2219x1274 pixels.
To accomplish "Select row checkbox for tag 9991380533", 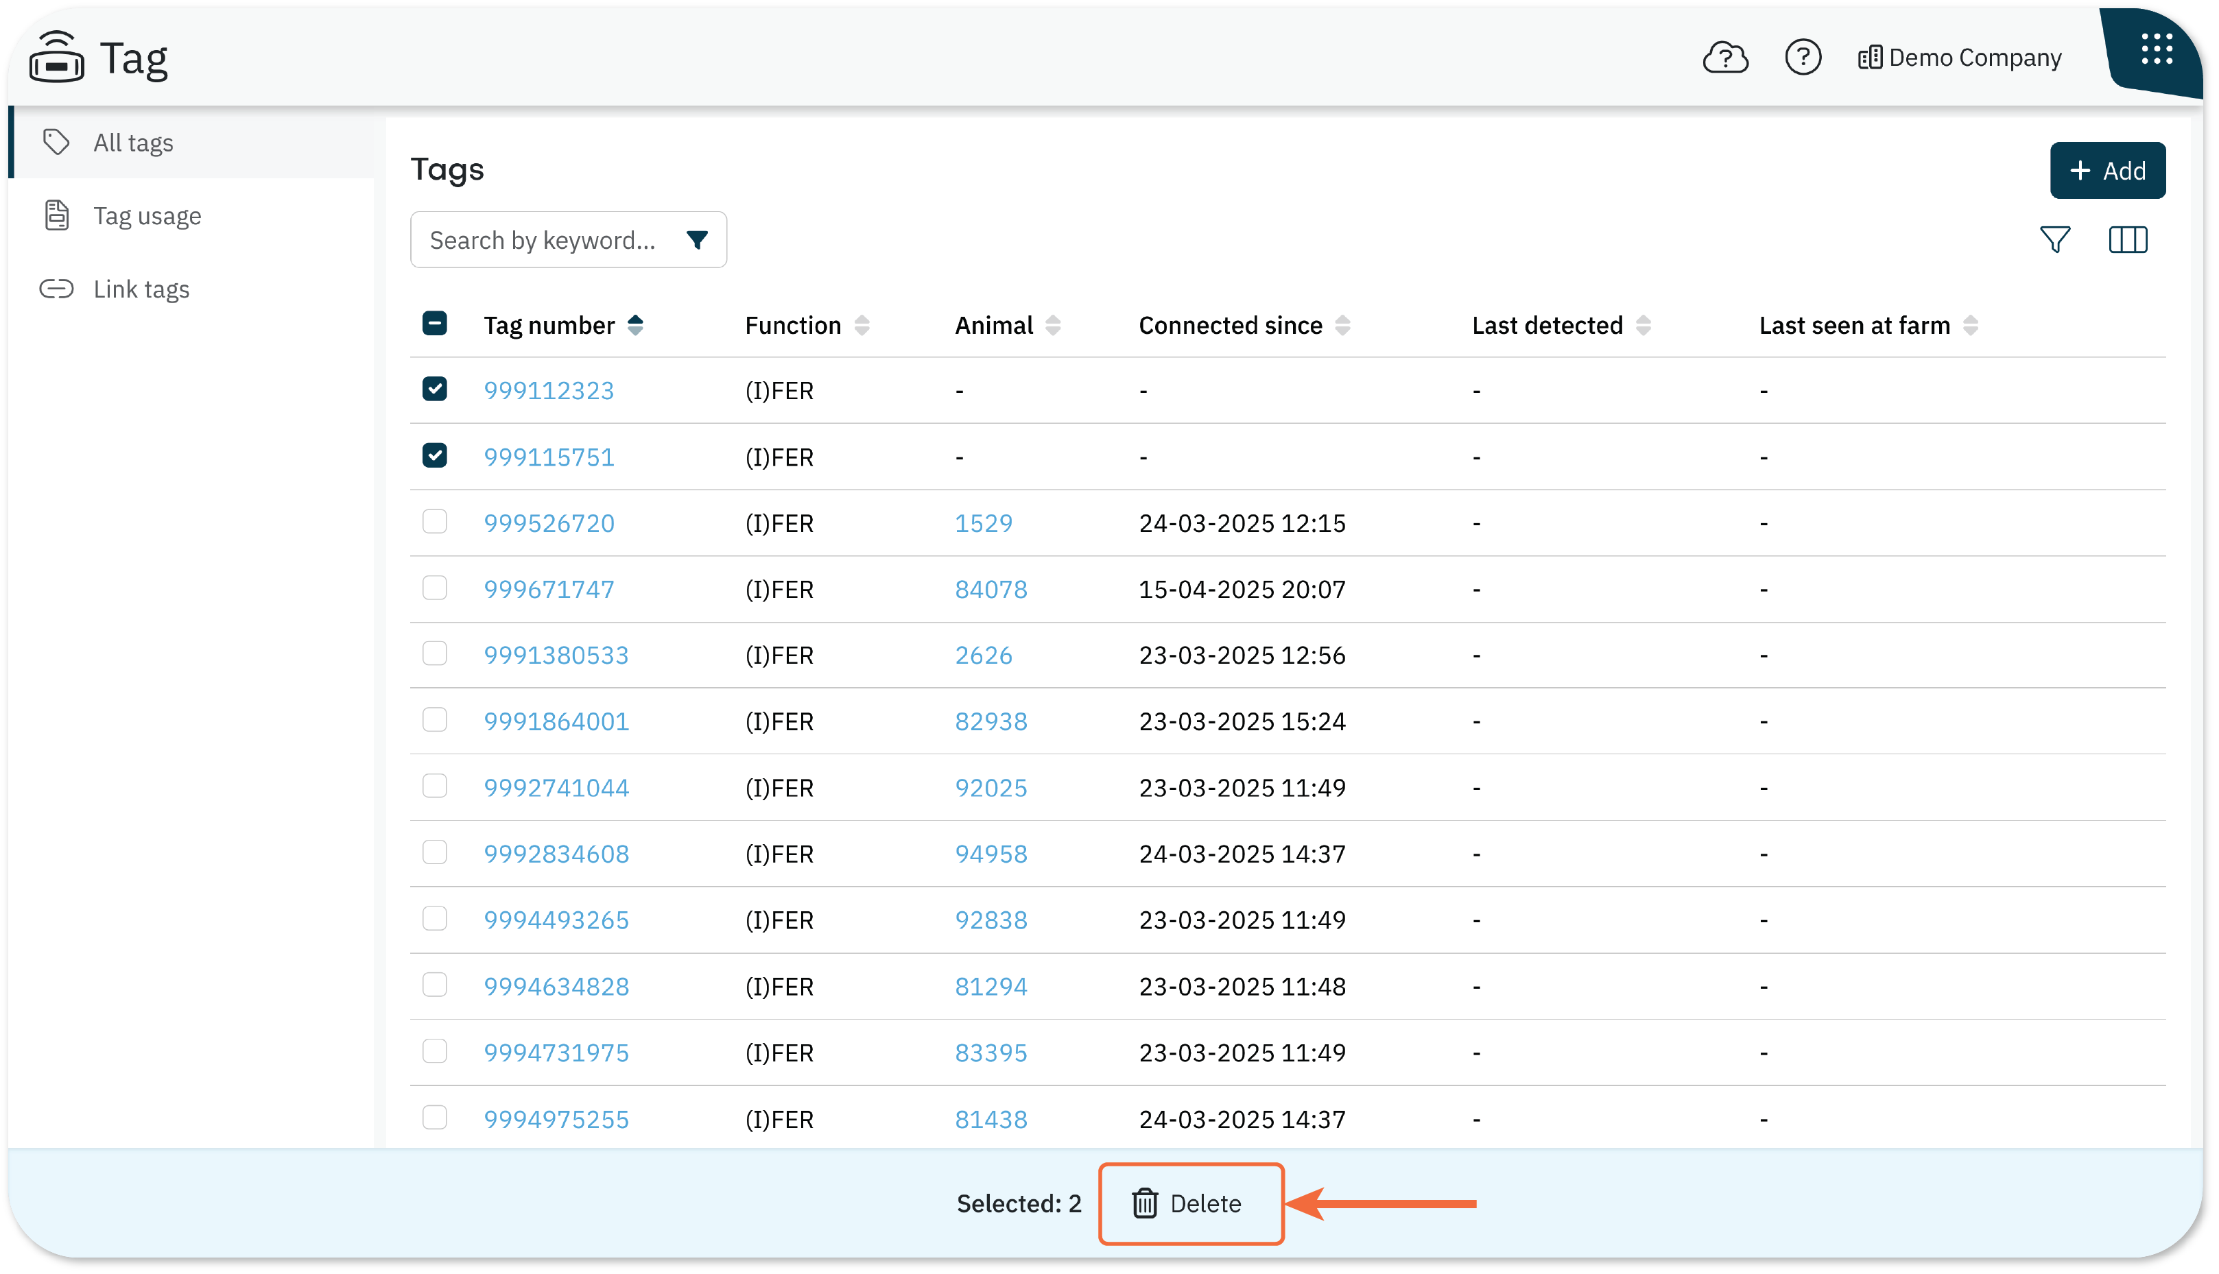I will 434,653.
